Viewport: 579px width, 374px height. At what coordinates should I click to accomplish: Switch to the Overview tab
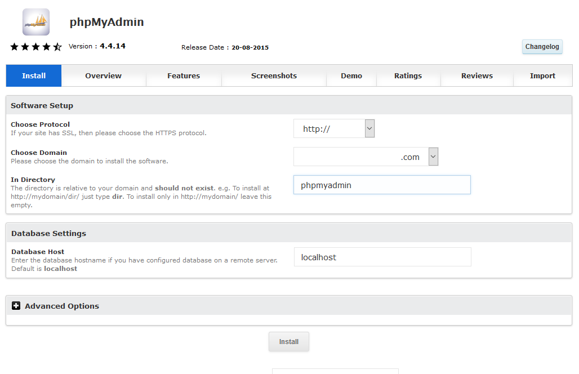[x=103, y=75]
